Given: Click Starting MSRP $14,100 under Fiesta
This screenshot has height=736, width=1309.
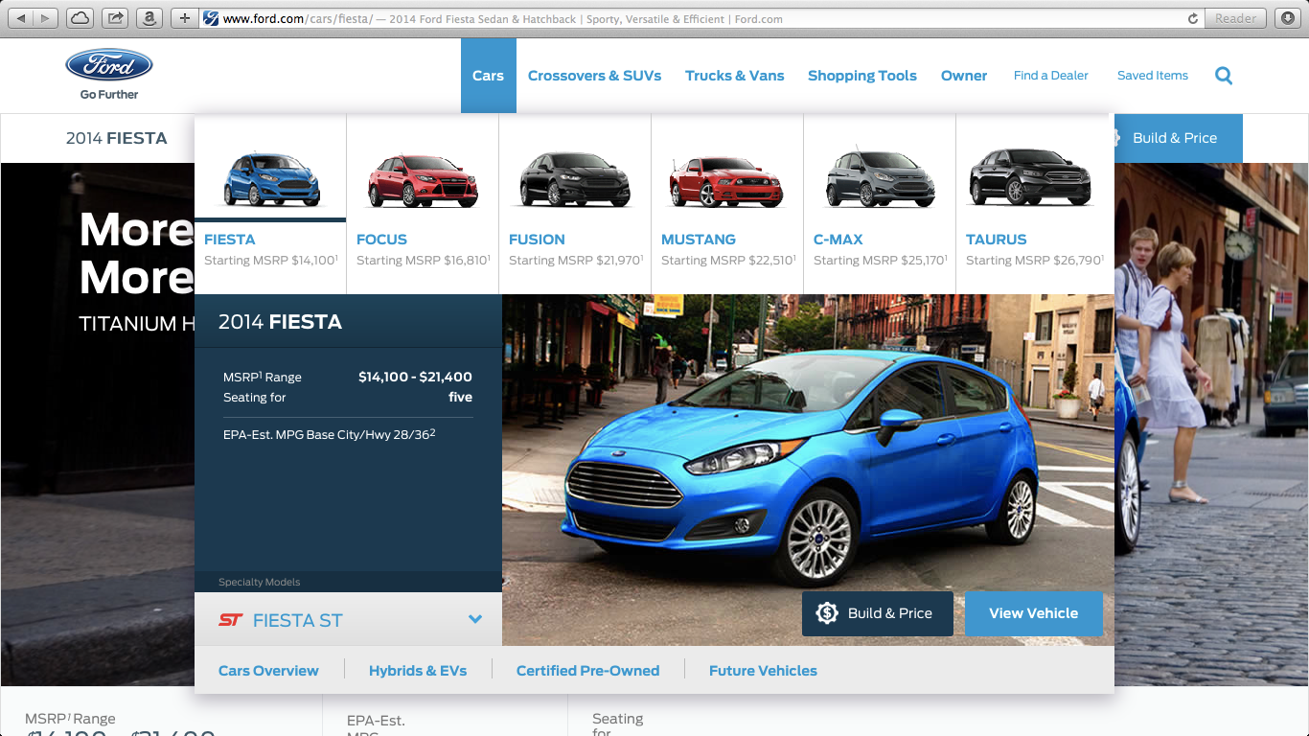Looking at the screenshot, I should (x=270, y=261).
